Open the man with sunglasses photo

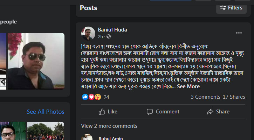pyautogui.click(x=36, y=61)
